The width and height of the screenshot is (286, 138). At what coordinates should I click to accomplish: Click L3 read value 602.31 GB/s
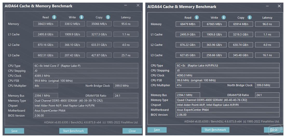46,55
